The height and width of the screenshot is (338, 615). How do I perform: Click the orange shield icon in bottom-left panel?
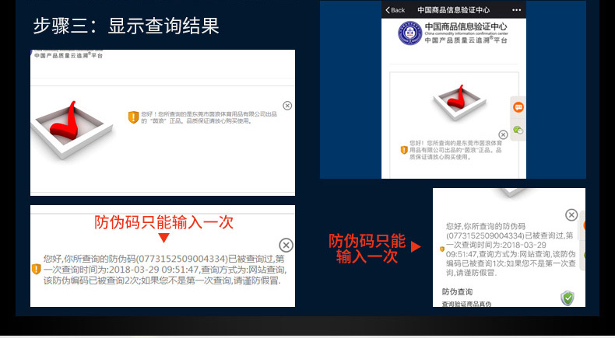point(36,269)
